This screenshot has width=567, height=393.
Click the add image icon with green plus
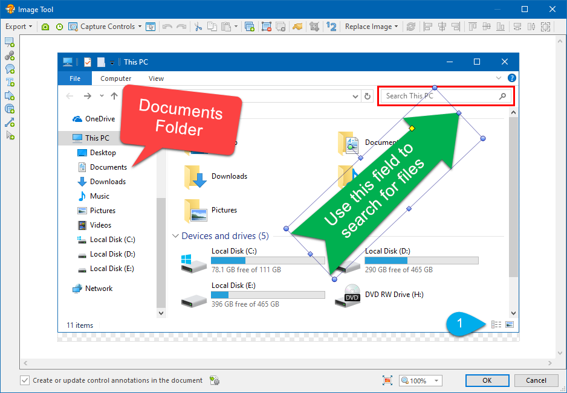pyautogui.click(x=250, y=27)
